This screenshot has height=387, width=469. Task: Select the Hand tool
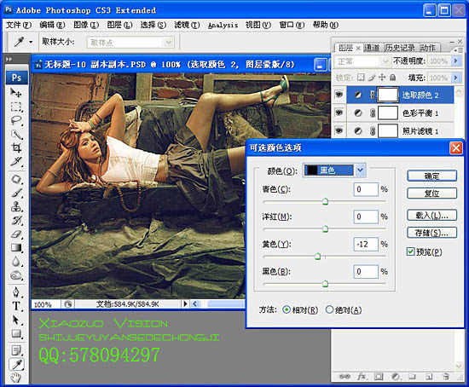tap(16, 378)
